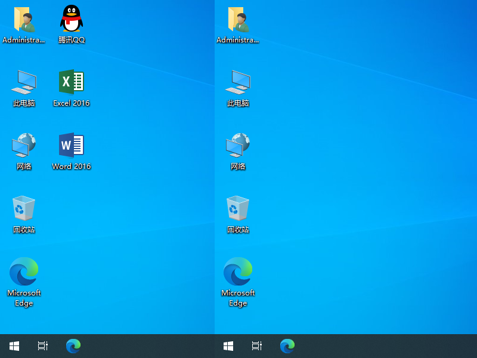
Task: Open 此电脑 on the right monitor
Action: 238,82
